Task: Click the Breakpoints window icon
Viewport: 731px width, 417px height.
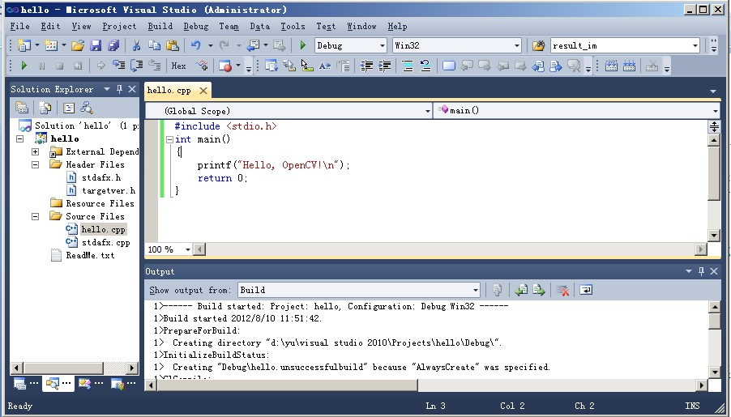Action: click(x=225, y=66)
